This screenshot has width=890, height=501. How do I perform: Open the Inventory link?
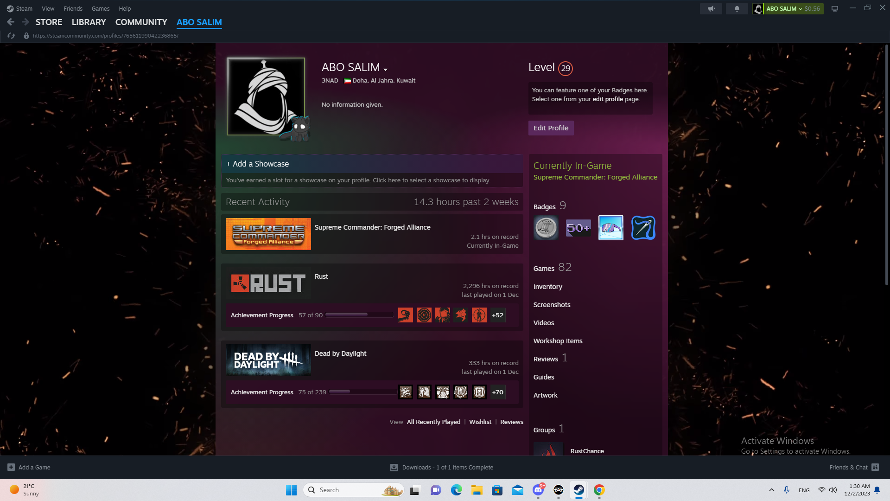point(548,287)
